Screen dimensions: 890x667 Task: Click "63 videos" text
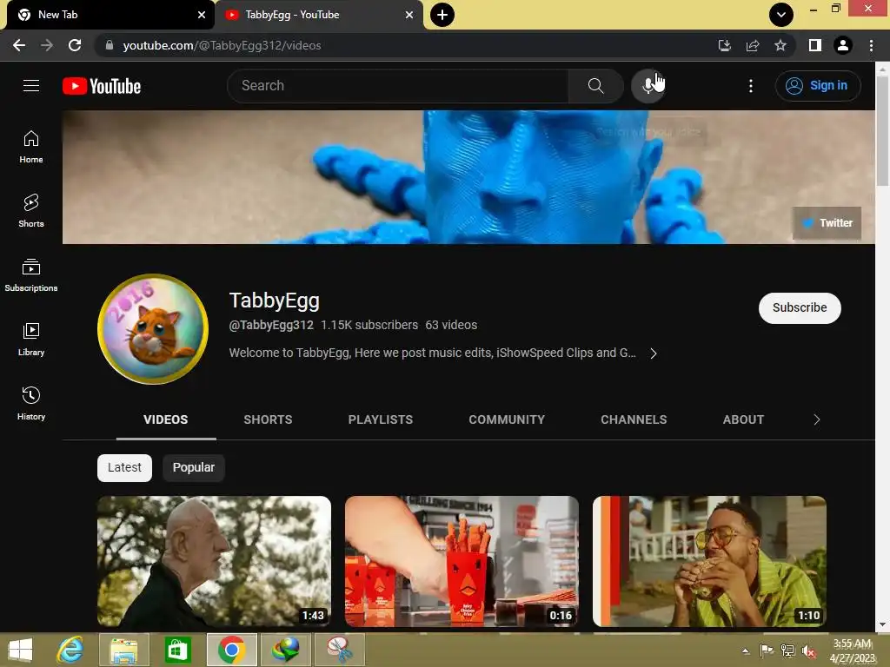pos(451,325)
